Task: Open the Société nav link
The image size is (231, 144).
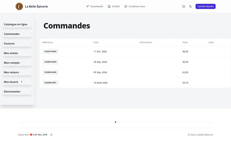Action: (114, 6)
